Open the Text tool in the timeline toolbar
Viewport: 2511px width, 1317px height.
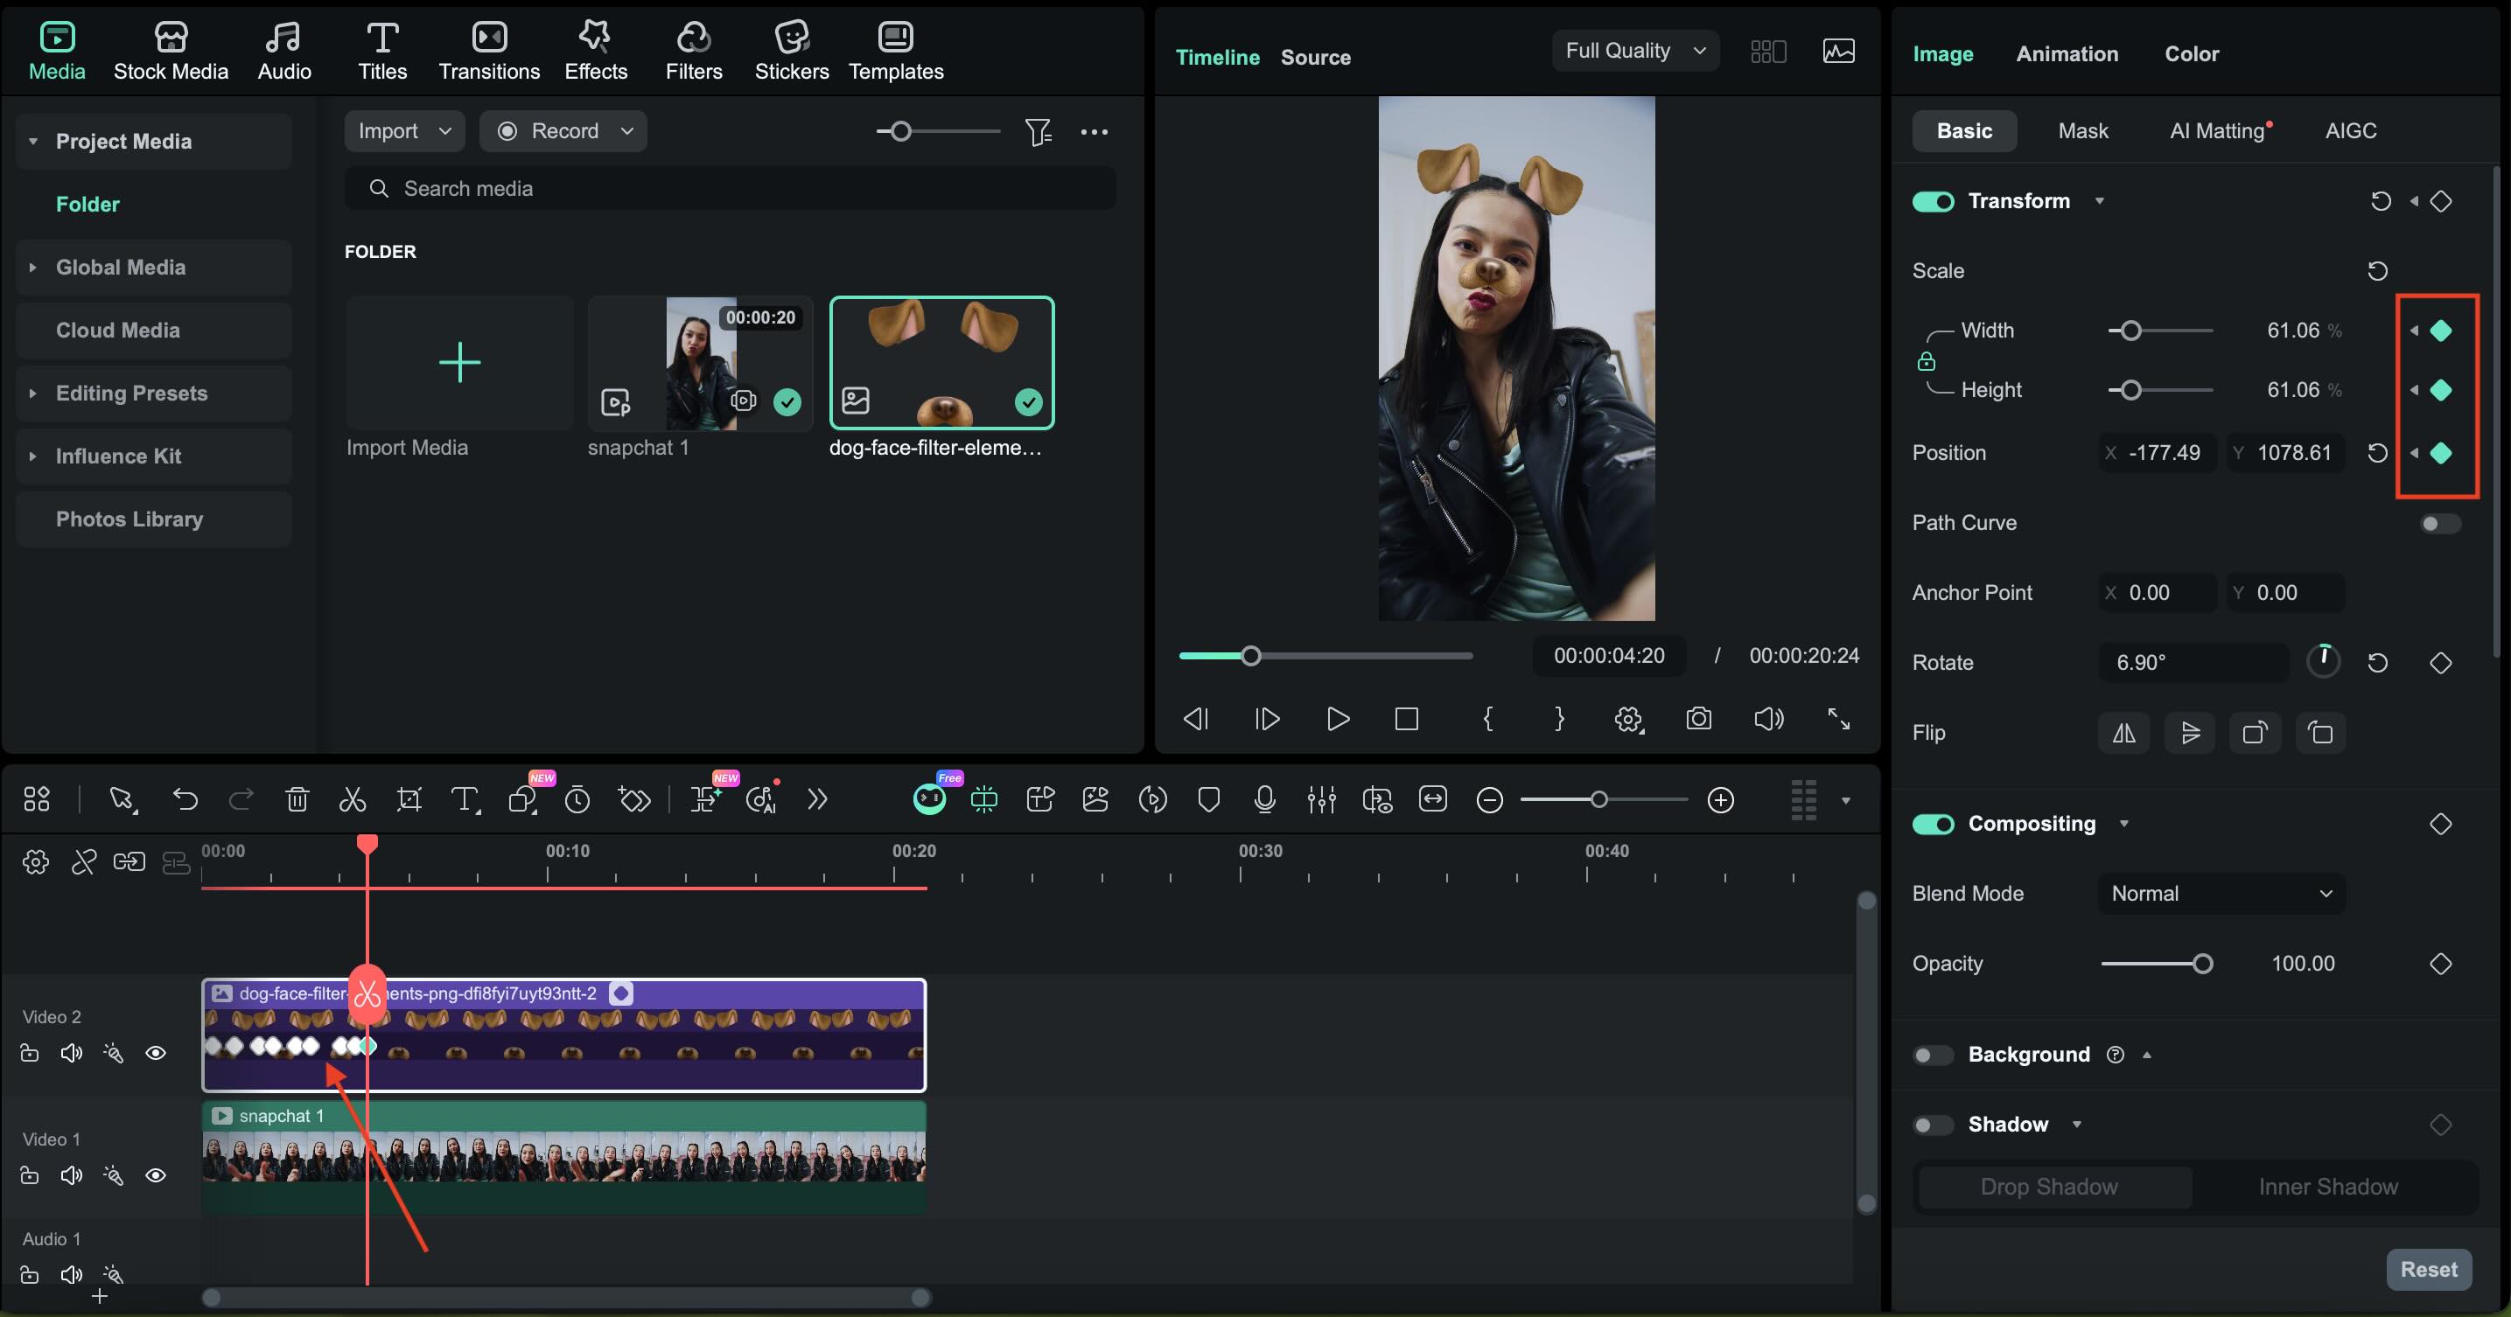tap(465, 798)
